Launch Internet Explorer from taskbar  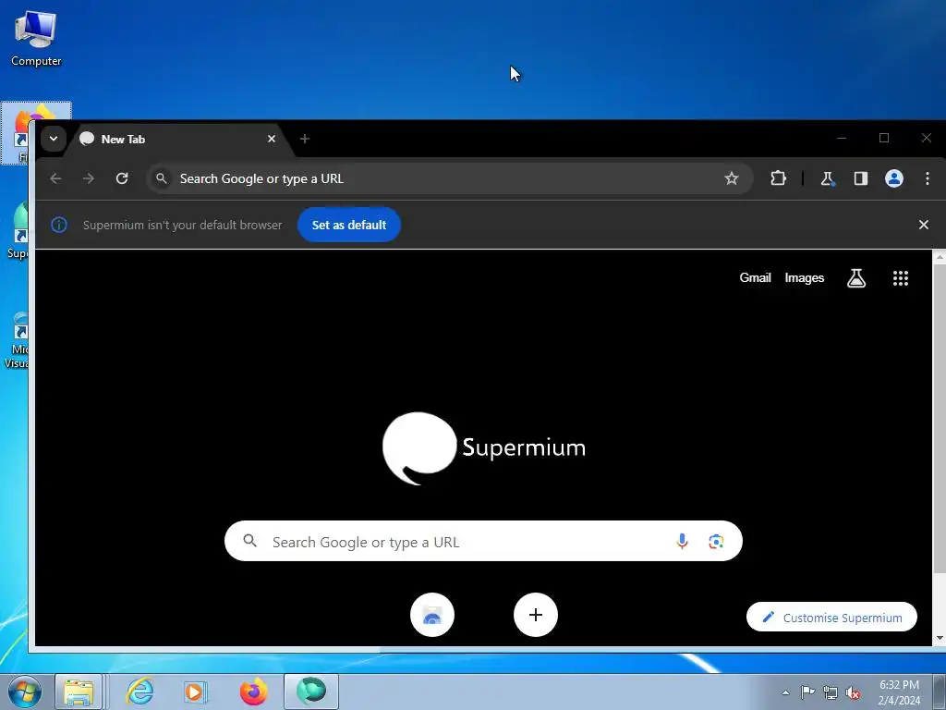click(139, 692)
